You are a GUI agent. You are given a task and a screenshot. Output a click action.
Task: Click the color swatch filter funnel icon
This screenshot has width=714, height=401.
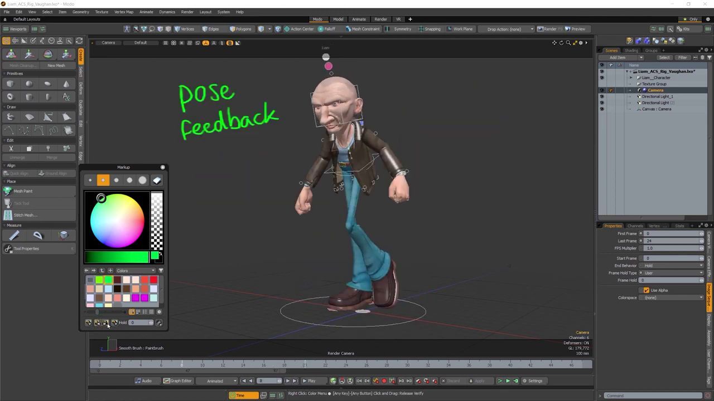pyautogui.click(x=161, y=271)
